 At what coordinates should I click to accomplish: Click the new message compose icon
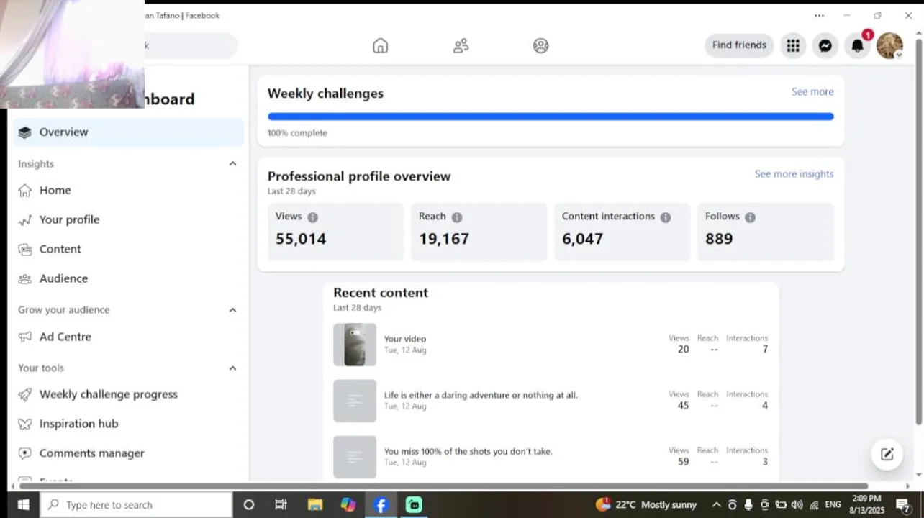(x=887, y=454)
